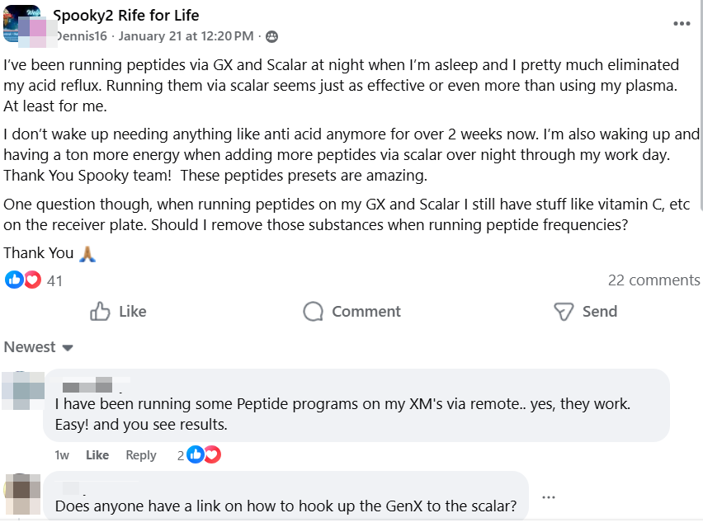The height and width of the screenshot is (527, 703).
Task: Click the Spooky2 group profile thumbnail
Action: (x=22, y=23)
